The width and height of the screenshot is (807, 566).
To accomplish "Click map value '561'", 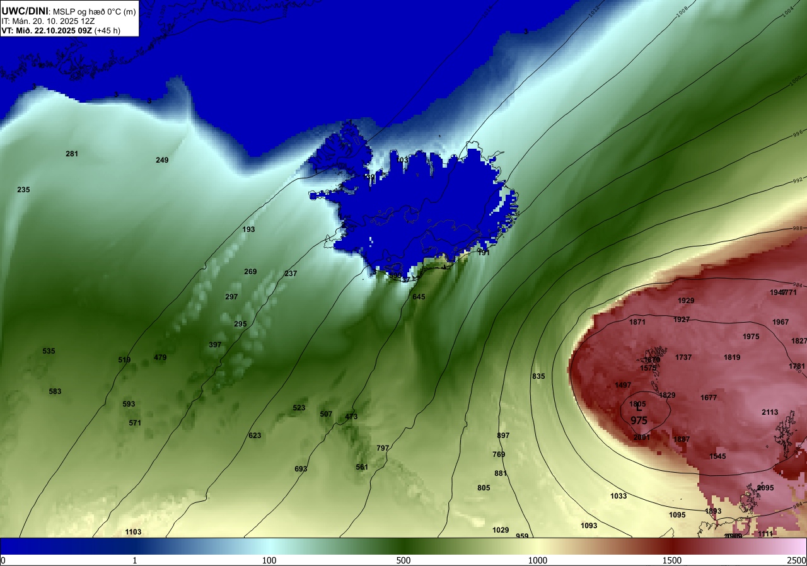I will (x=361, y=467).
